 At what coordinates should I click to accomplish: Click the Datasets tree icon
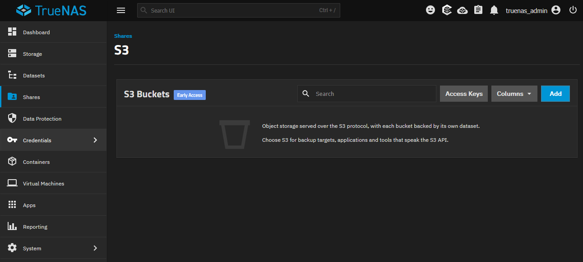12,75
